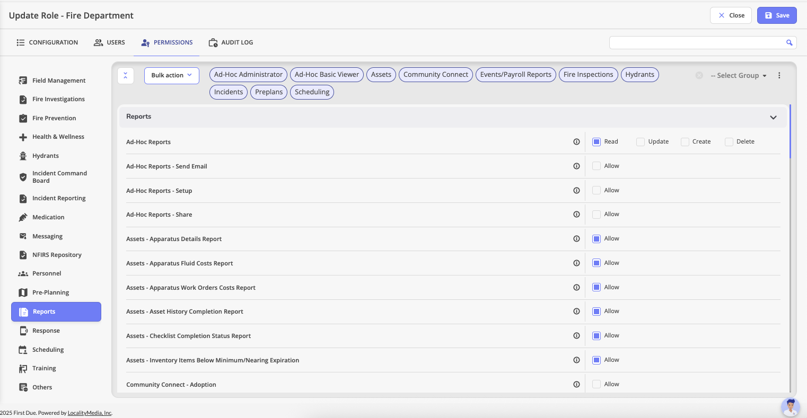Click the Personnel group icon
This screenshot has width=807, height=418.
23,273
